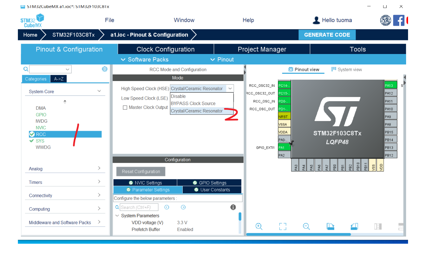Expand the Computing category
The height and width of the screenshot is (259, 423).
(x=99, y=209)
